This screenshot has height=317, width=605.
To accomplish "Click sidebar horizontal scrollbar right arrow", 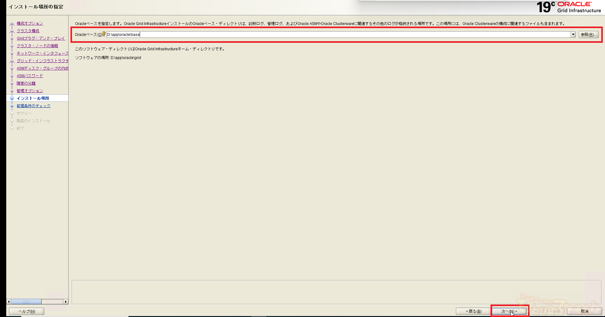I will point(65,302).
